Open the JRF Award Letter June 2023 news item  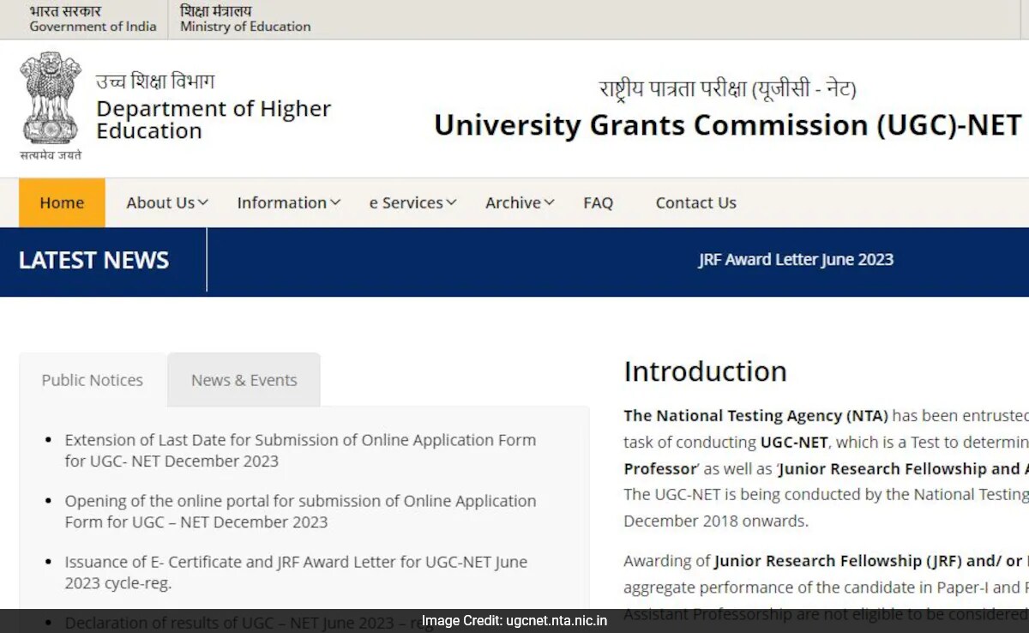(796, 259)
